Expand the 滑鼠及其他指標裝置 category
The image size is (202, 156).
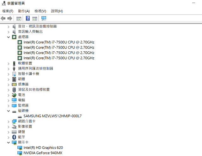(9, 90)
